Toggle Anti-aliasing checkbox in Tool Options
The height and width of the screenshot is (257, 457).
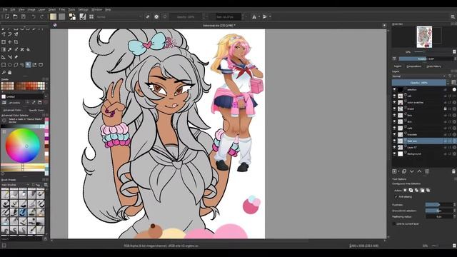coord(396,197)
